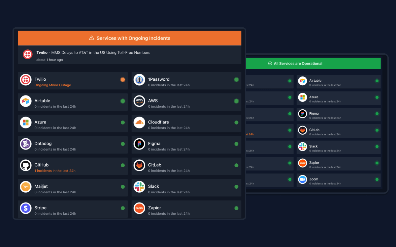Click the 1Password logo icon
The image size is (396, 247).
pyautogui.click(x=139, y=80)
